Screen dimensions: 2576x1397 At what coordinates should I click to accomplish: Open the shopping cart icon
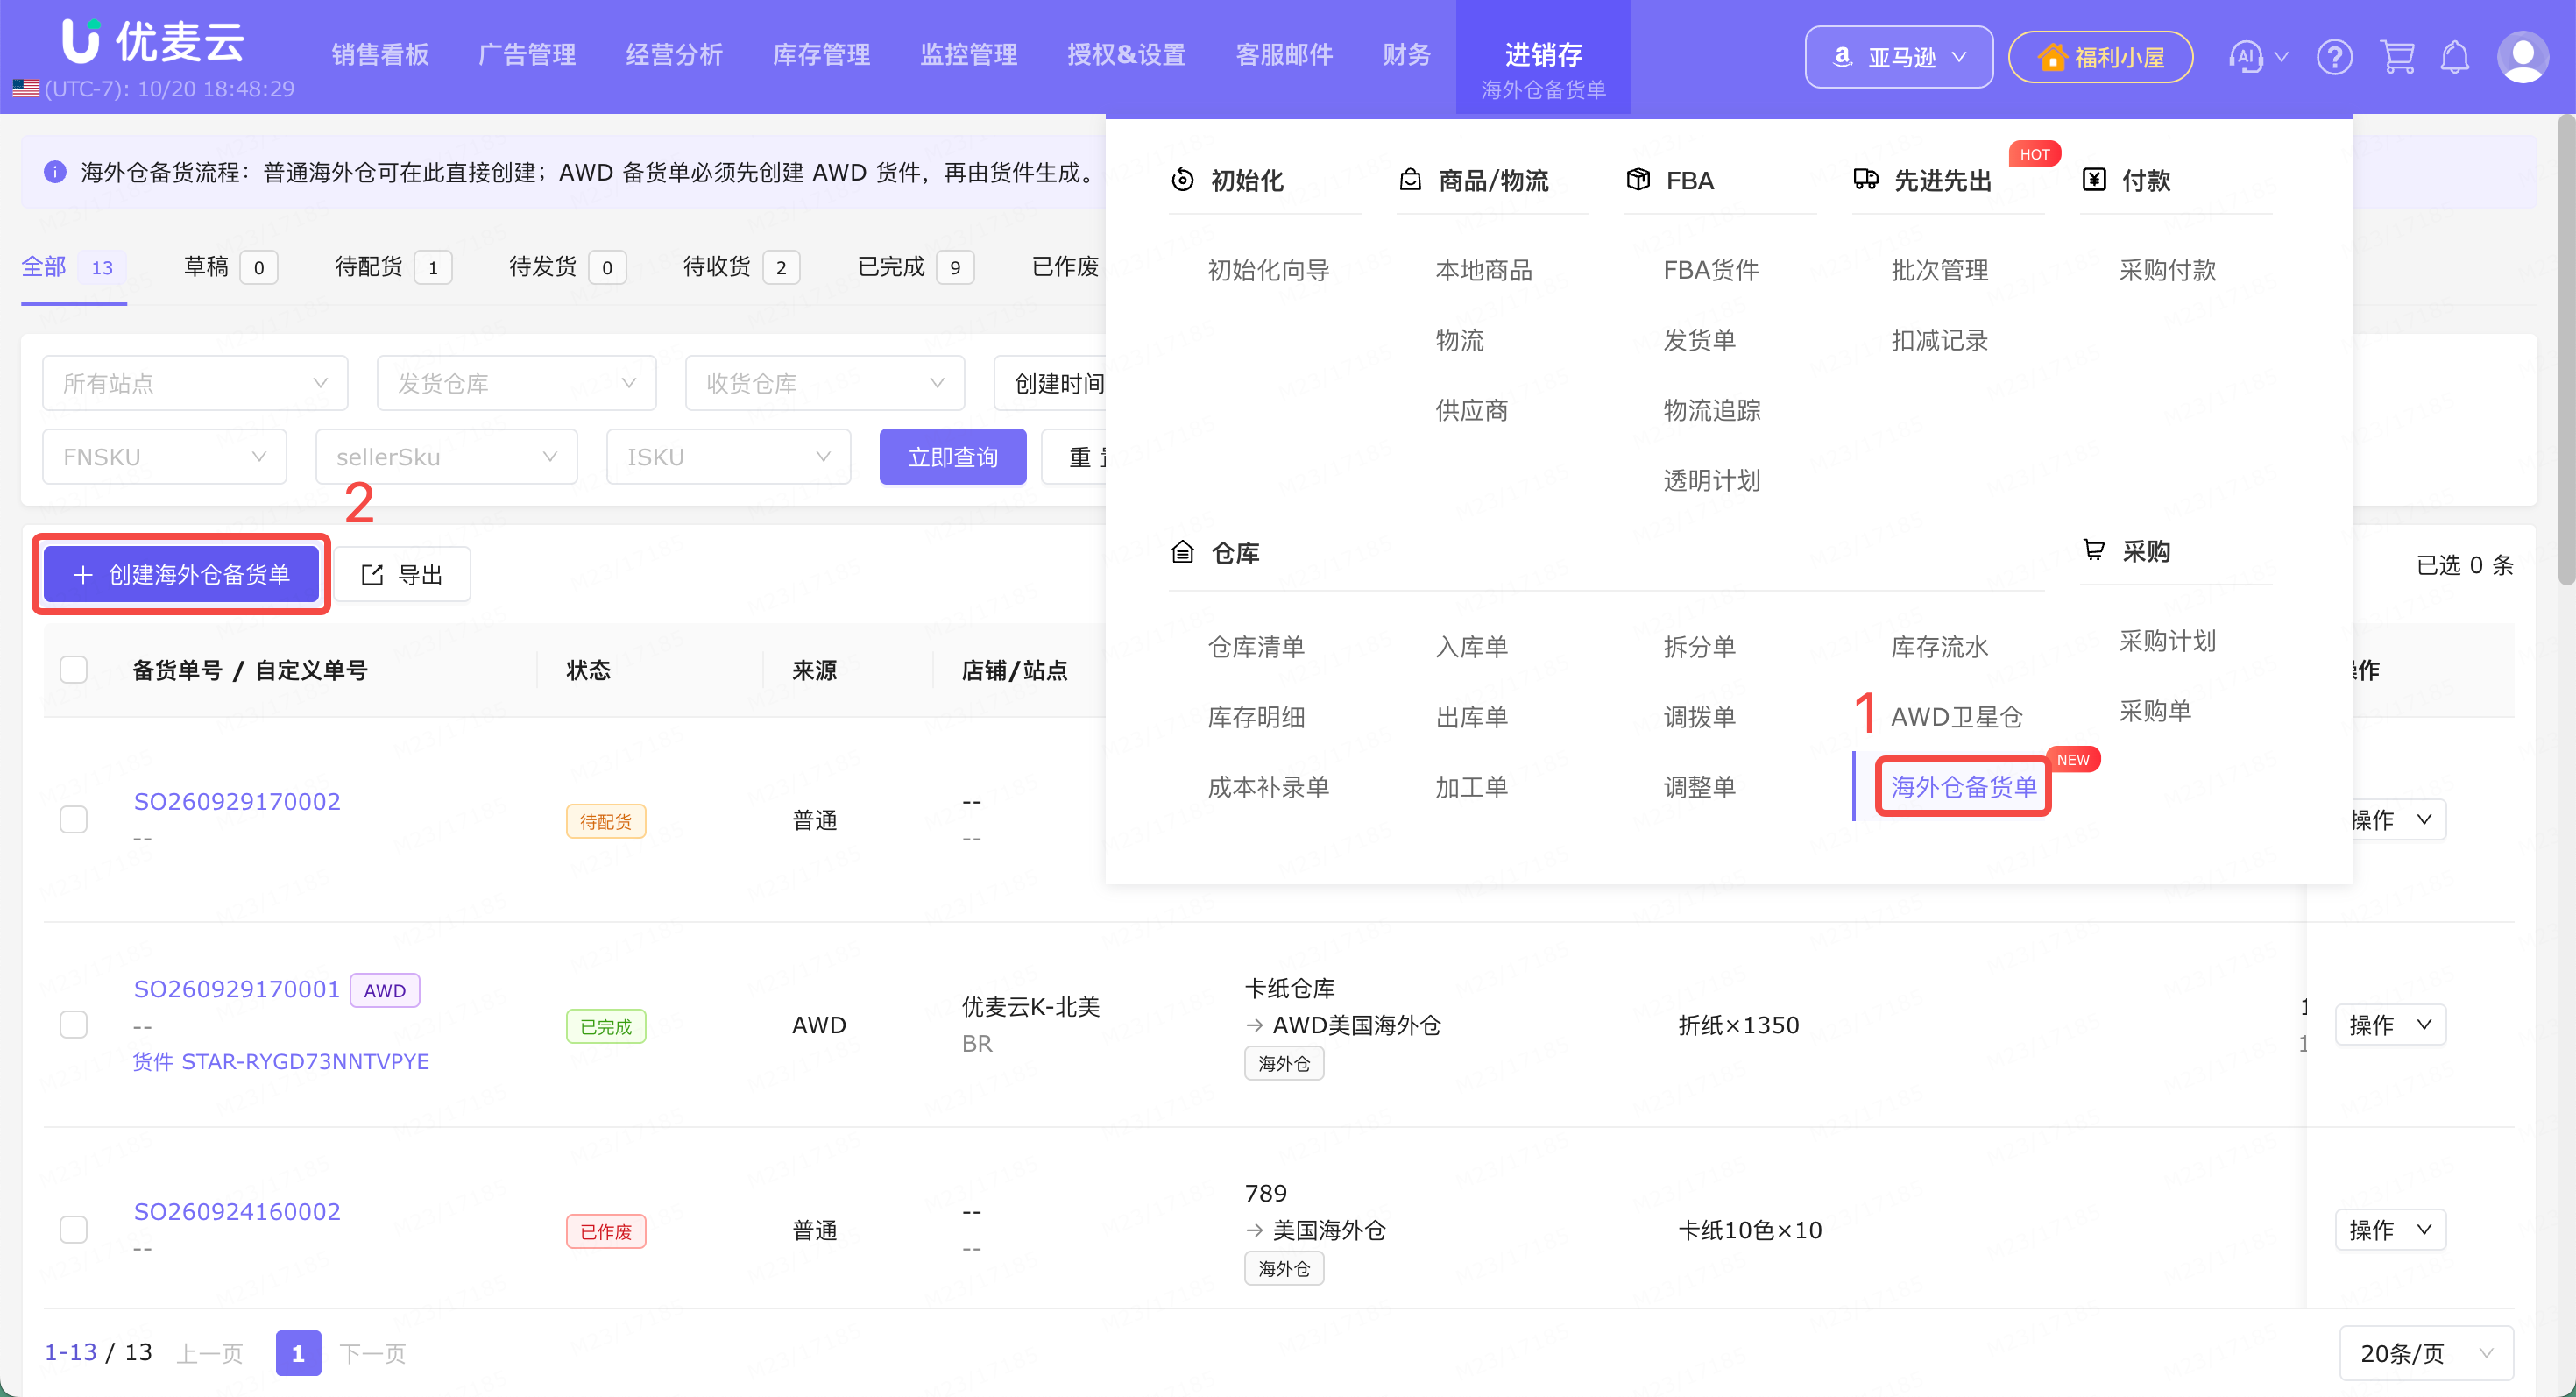click(x=2397, y=57)
